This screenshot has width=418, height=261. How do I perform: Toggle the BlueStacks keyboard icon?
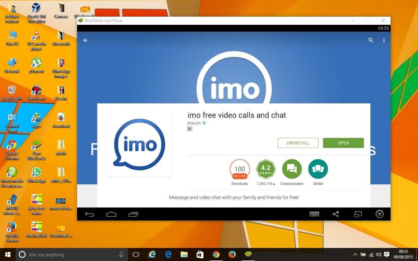tap(314, 214)
